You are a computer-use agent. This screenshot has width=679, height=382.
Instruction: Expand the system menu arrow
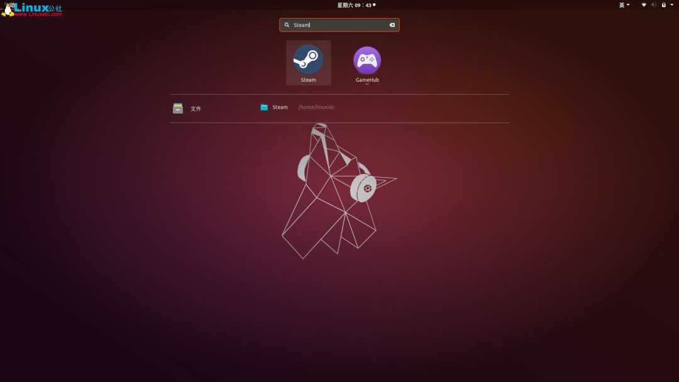(672, 5)
